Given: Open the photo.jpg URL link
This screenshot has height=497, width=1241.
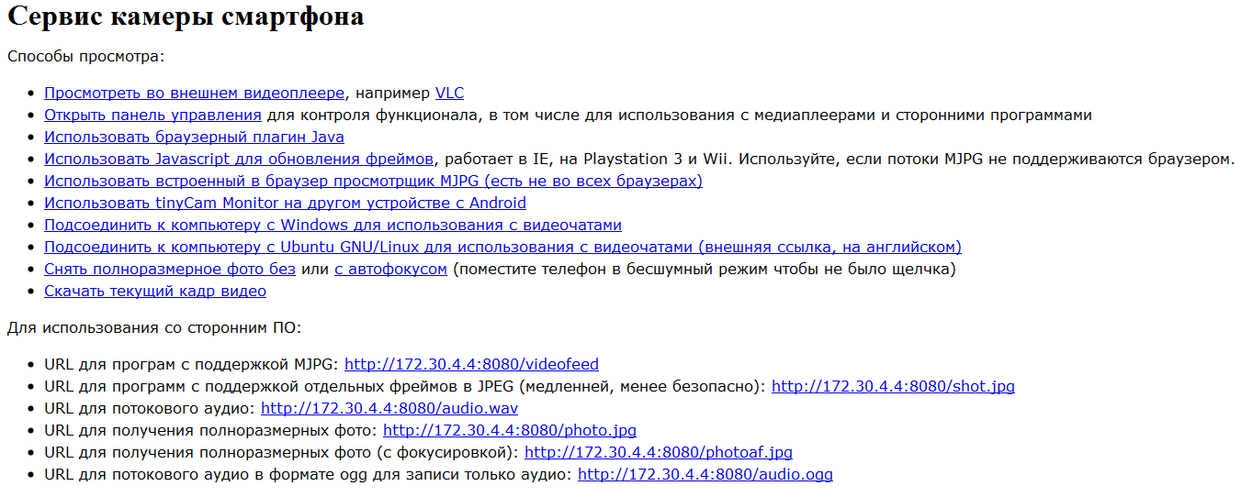Looking at the screenshot, I should pos(510,430).
